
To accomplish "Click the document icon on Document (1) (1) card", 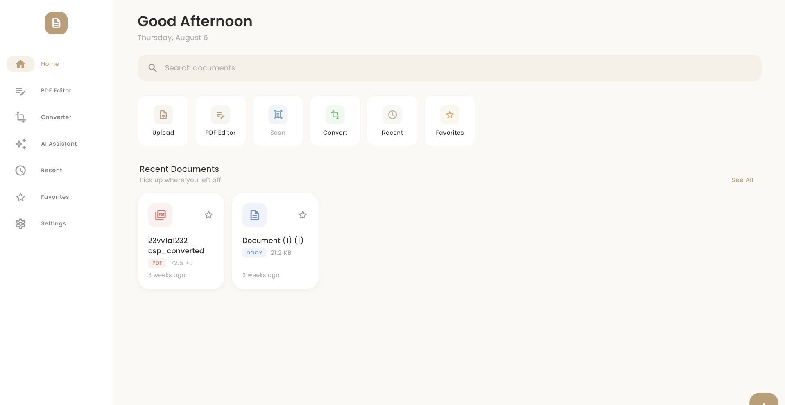I will [255, 215].
